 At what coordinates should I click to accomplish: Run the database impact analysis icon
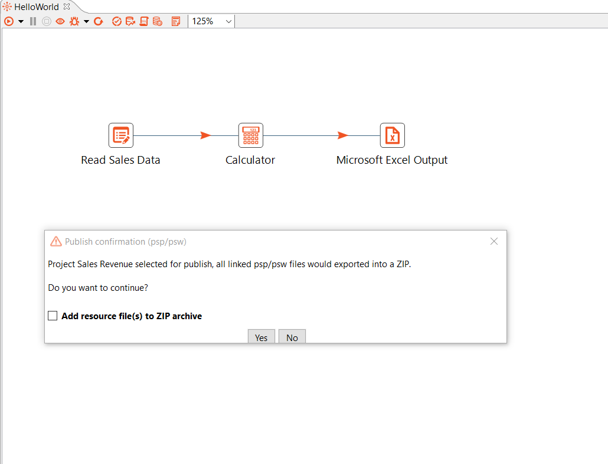[130, 21]
